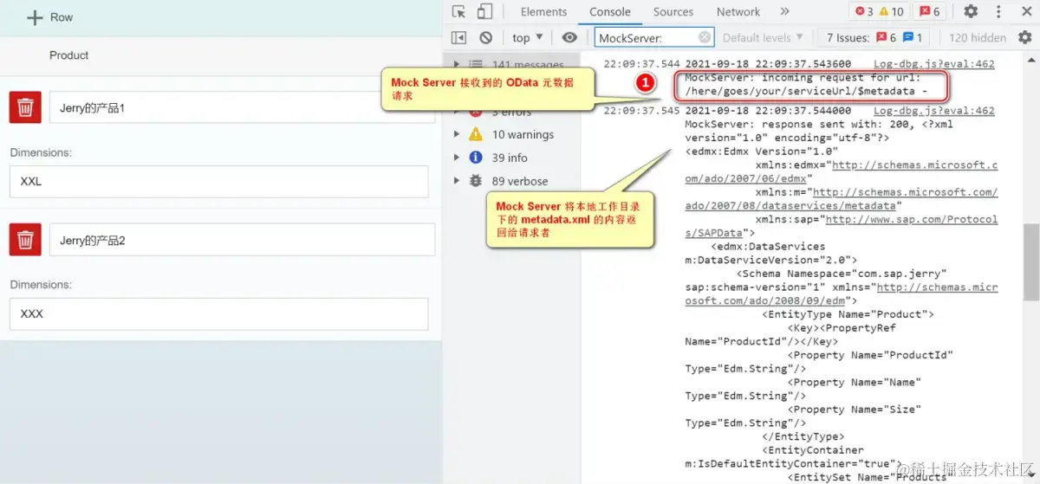Screen dimensions: 1040x484
Task: Clear the MockServer filter text
Action: tap(705, 37)
